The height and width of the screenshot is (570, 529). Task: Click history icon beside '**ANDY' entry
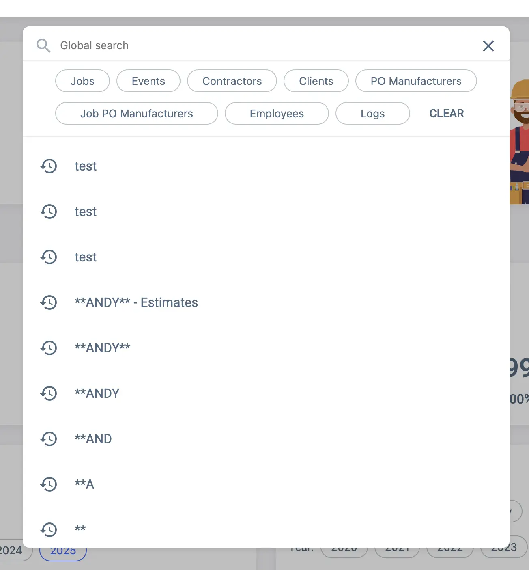pyautogui.click(x=49, y=393)
